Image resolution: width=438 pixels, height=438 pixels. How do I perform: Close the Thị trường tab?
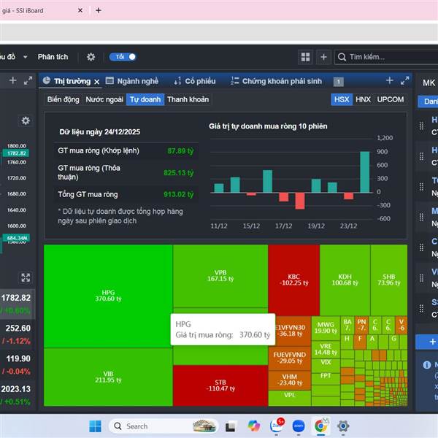pos(96,82)
